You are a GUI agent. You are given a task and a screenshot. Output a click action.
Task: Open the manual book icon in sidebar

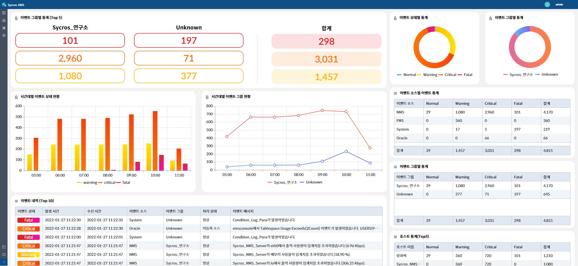(x=4, y=255)
